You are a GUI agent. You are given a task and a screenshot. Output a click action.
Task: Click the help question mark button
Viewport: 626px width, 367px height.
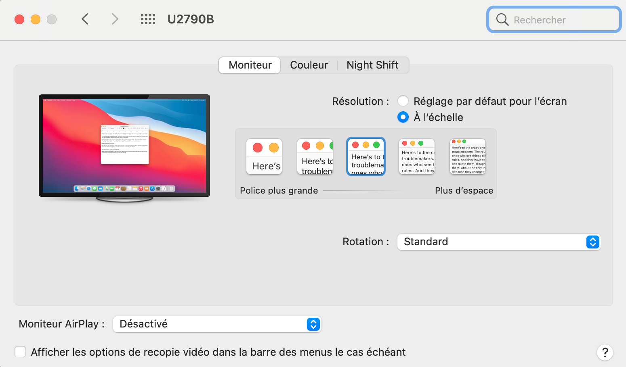tap(605, 352)
